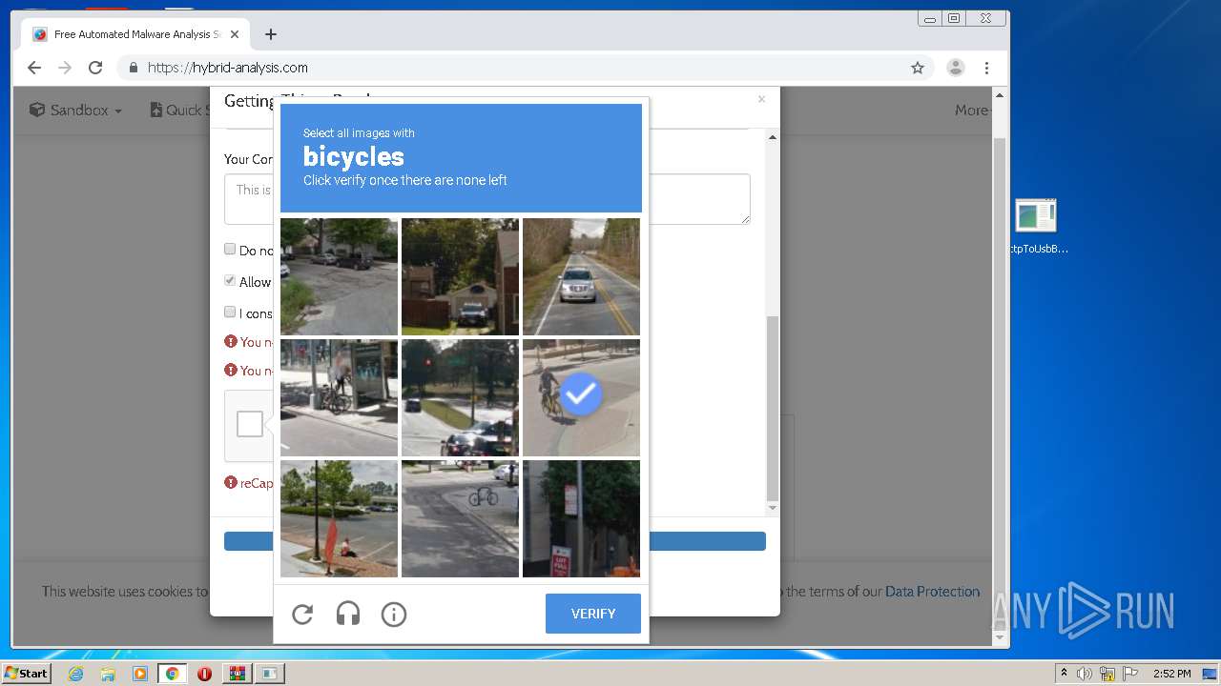
Task: Open the Chrome profile avatar
Action: coord(955,68)
